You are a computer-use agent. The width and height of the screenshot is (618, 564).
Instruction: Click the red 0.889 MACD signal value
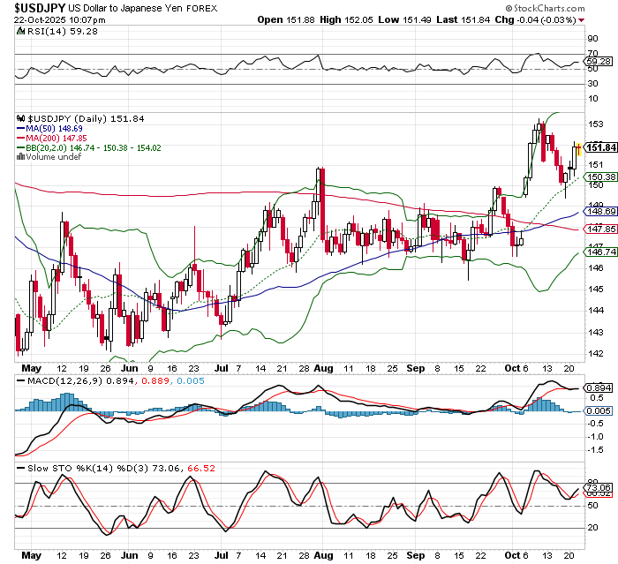tap(154, 380)
